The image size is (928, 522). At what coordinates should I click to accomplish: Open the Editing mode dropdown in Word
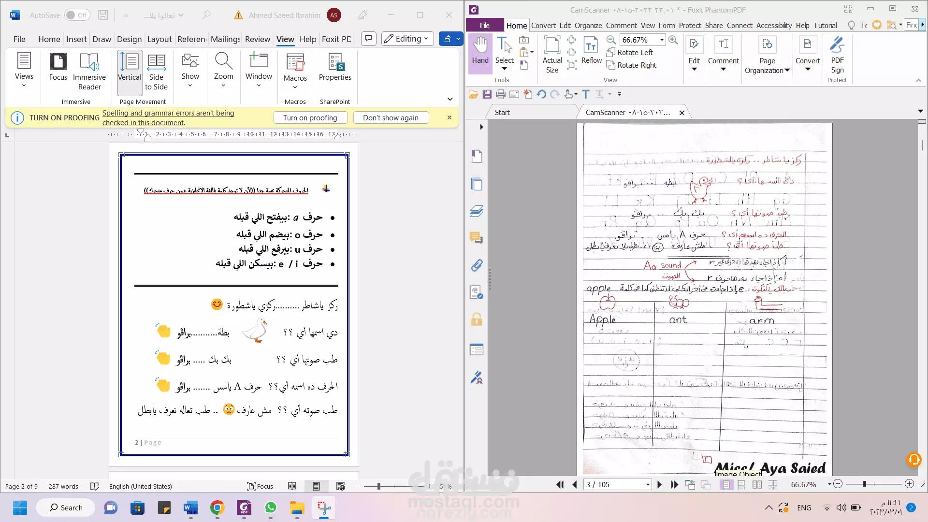407,39
